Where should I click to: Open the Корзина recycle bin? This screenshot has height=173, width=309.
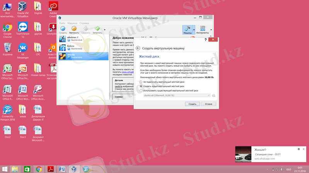tap(7, 49)
